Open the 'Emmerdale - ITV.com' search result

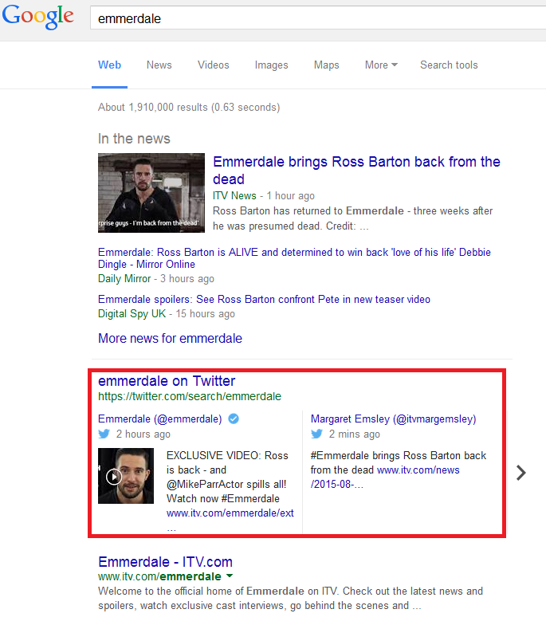tap(166, 562)
